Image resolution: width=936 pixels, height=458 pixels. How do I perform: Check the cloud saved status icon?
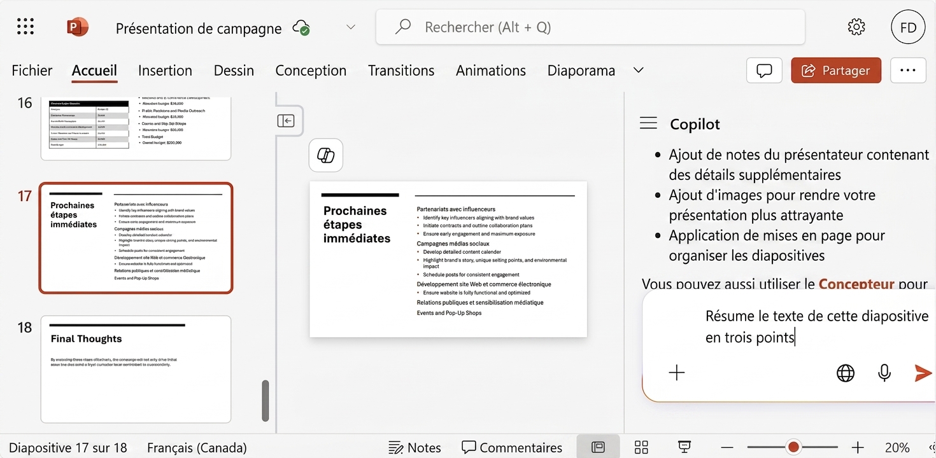point(301,27)
